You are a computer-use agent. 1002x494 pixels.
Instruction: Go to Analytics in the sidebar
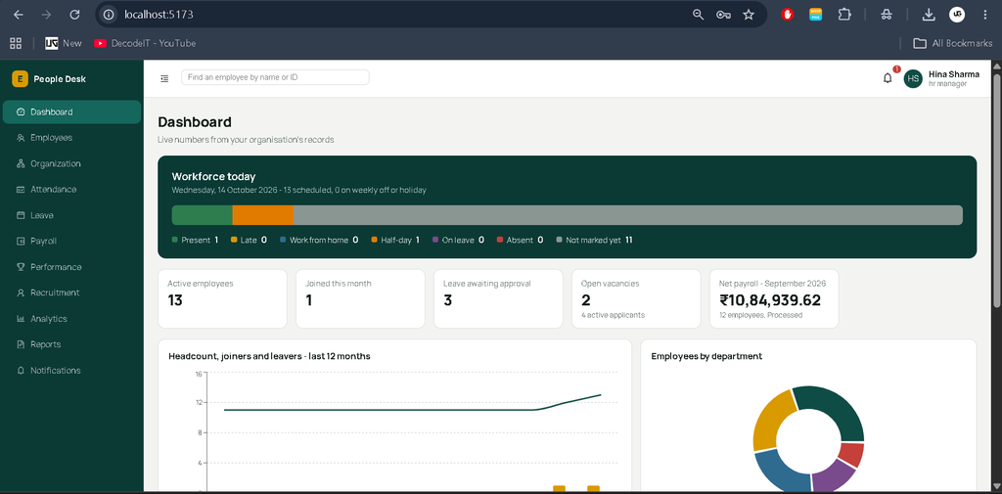click(x=71, y=318)
